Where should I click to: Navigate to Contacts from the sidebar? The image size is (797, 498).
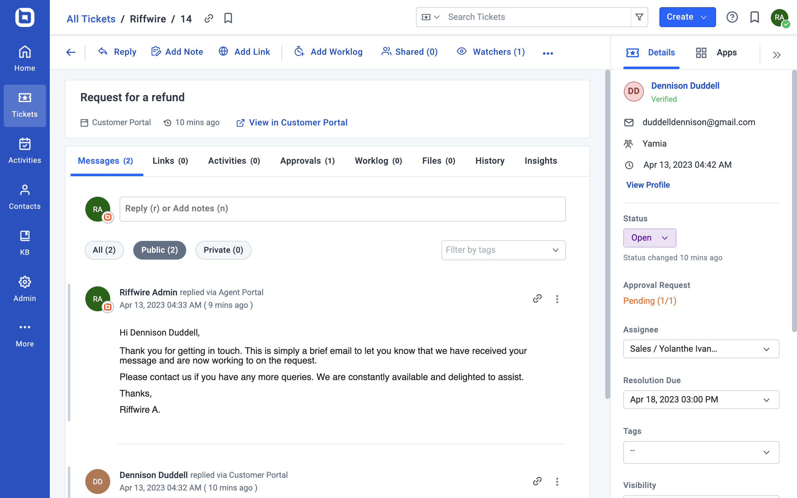[x=25, y=197]
